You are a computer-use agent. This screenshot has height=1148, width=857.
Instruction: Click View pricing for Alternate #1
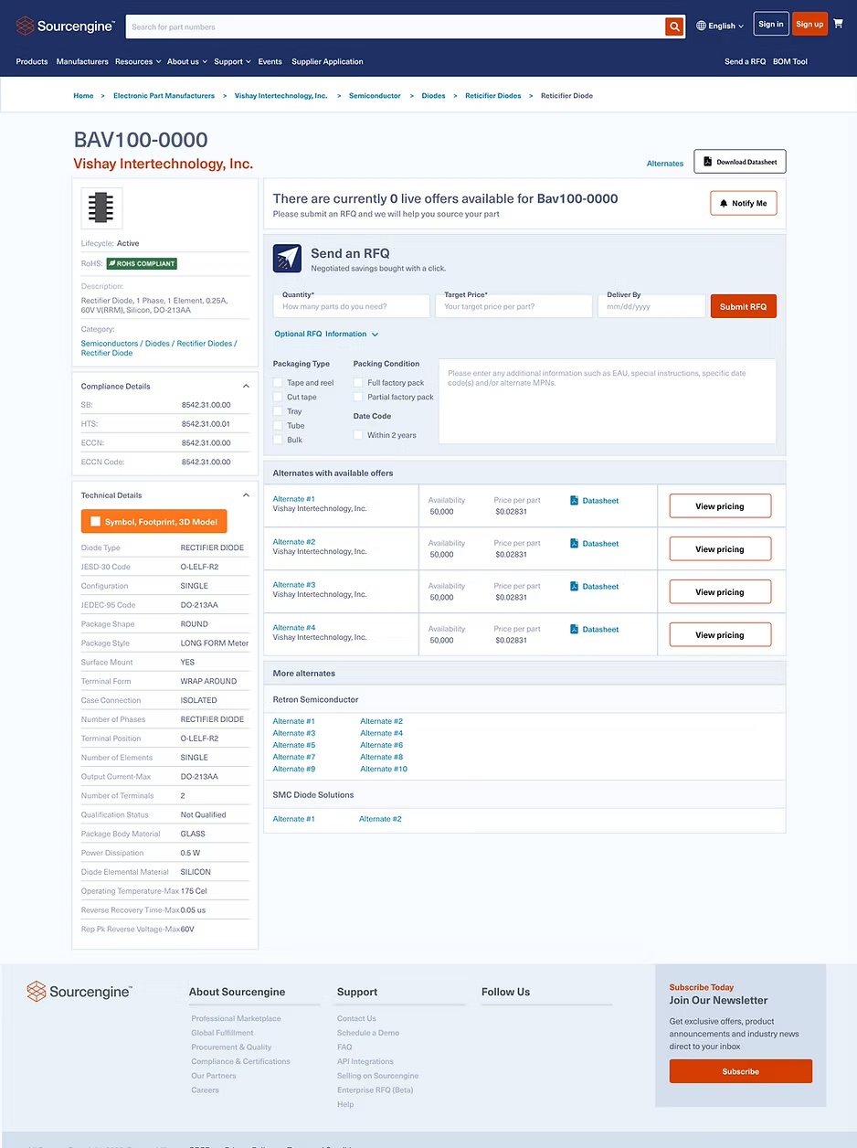(x=720, y=506)
